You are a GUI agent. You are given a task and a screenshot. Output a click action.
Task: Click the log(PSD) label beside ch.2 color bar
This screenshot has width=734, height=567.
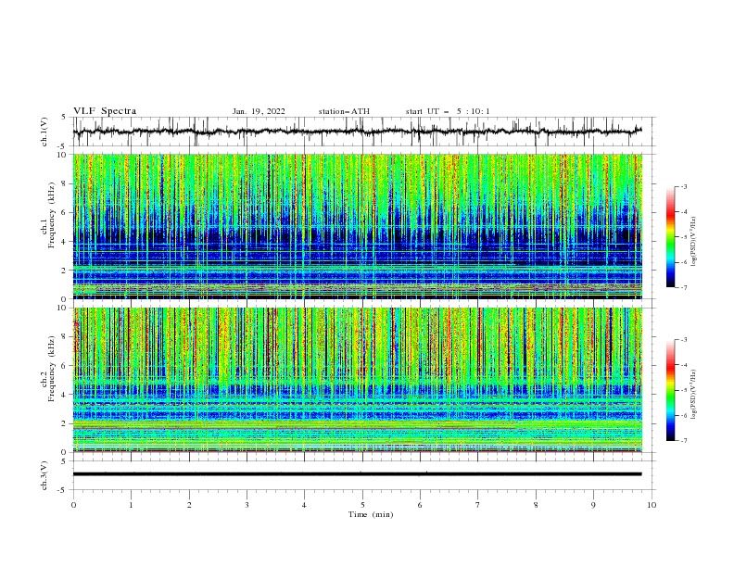(x=694, y=394)
